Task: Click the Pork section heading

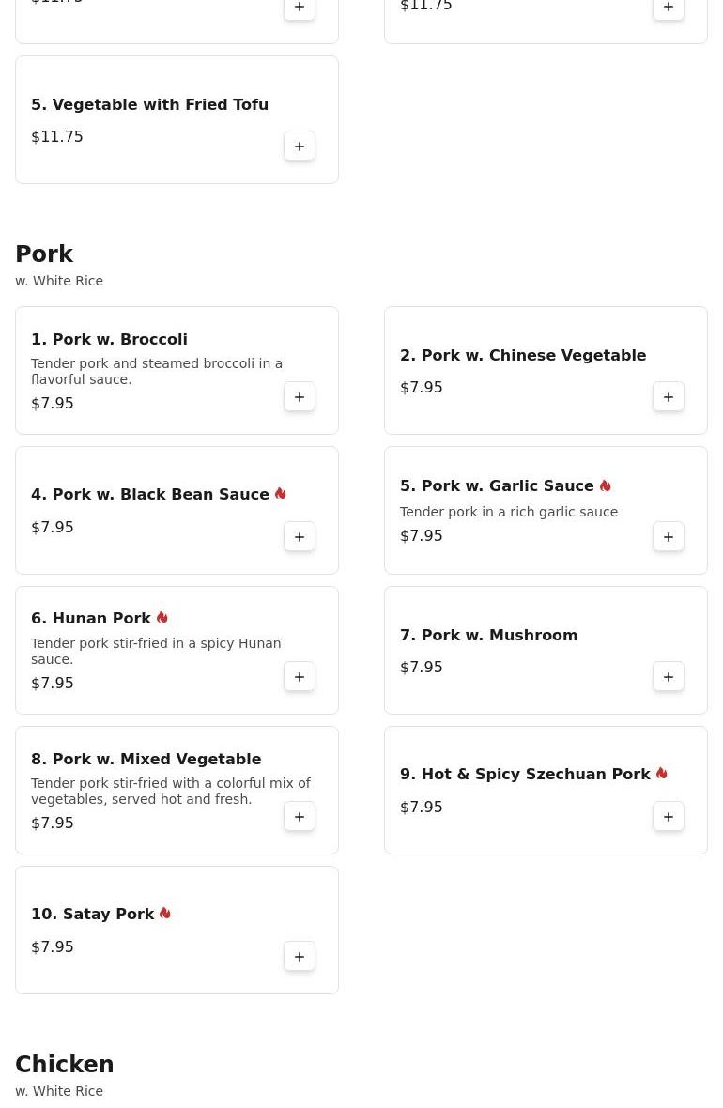Action: pyautogui.click(x=44, y=254)
